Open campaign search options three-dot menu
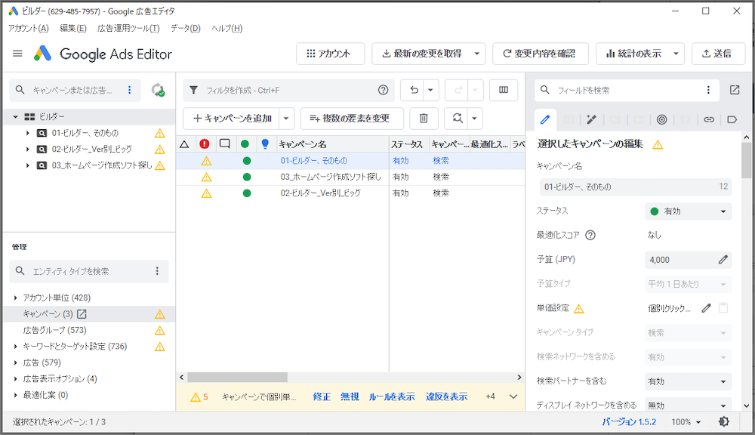The width and height of the screenshot is (755, 435). tap(130, 90)
